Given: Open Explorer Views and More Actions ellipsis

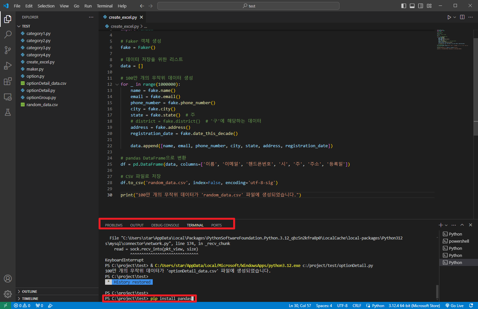Looking at the screenshot, I should click(x=91, y=17).
